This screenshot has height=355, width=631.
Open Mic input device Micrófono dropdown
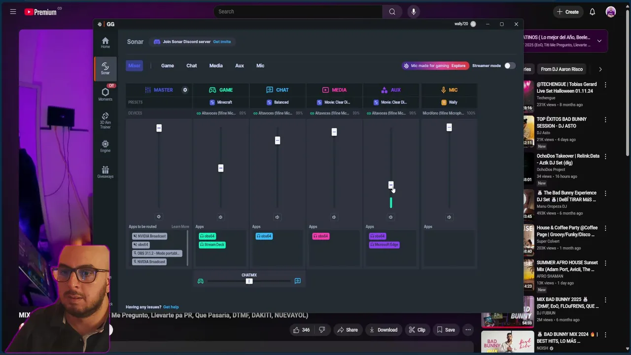[x=449, y=113]
